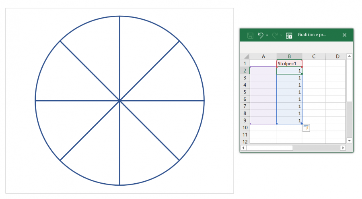
Task: Open the Redo history dropdown arrow
Action: [281, 35]
